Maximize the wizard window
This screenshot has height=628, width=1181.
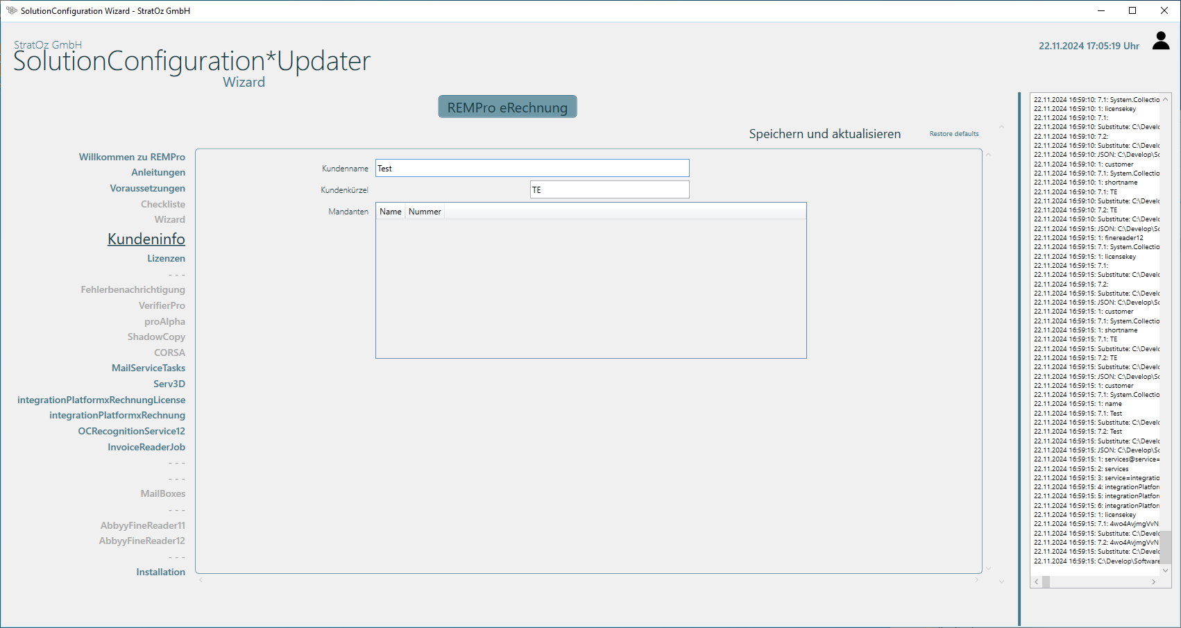[x=1132, y=10]
